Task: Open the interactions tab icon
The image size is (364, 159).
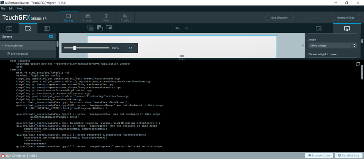Action: pyautogui.click(x=347, y=28)
